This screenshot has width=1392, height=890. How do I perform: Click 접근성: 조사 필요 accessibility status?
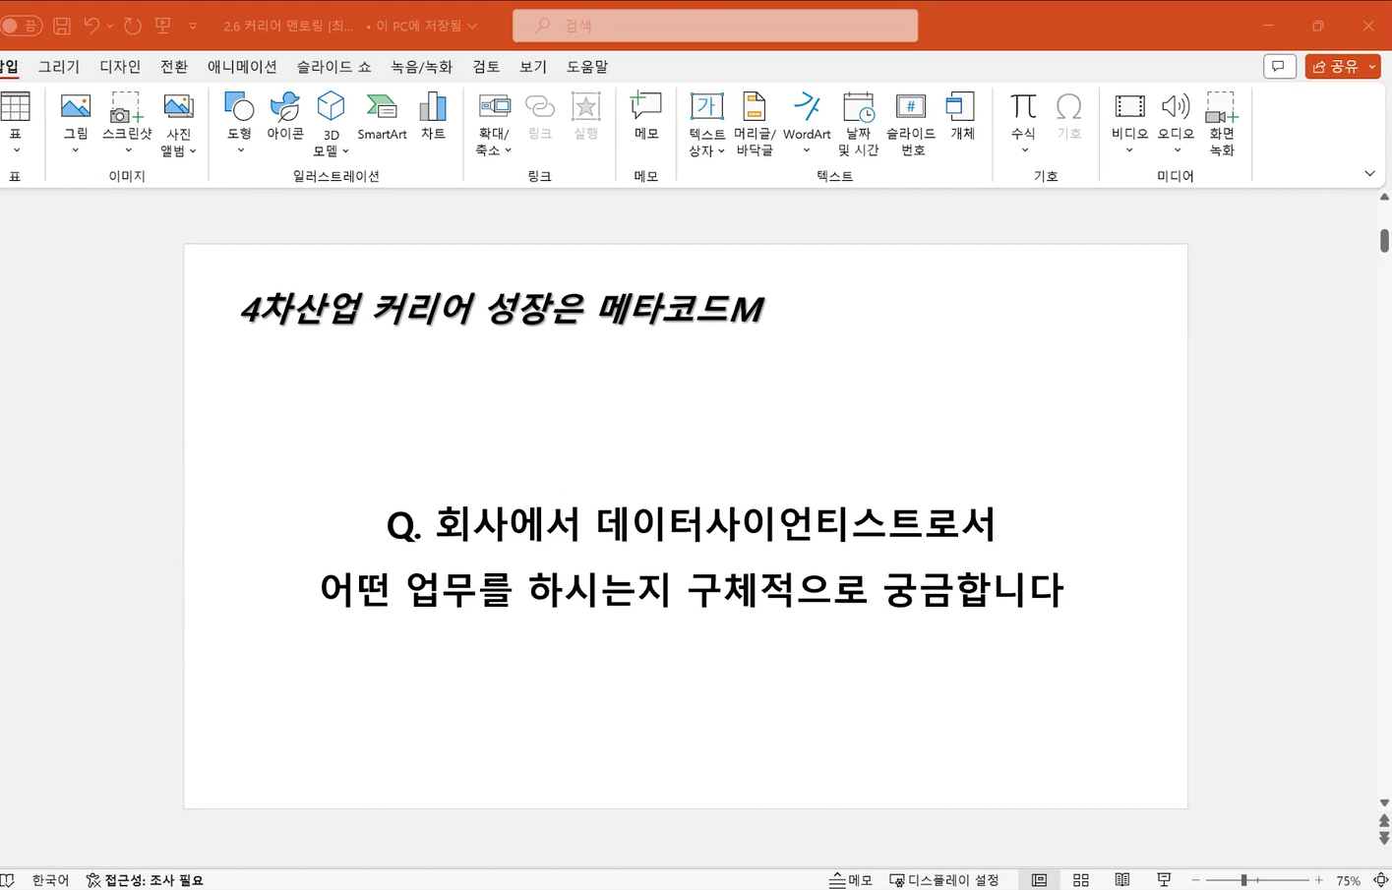(145, 880)
